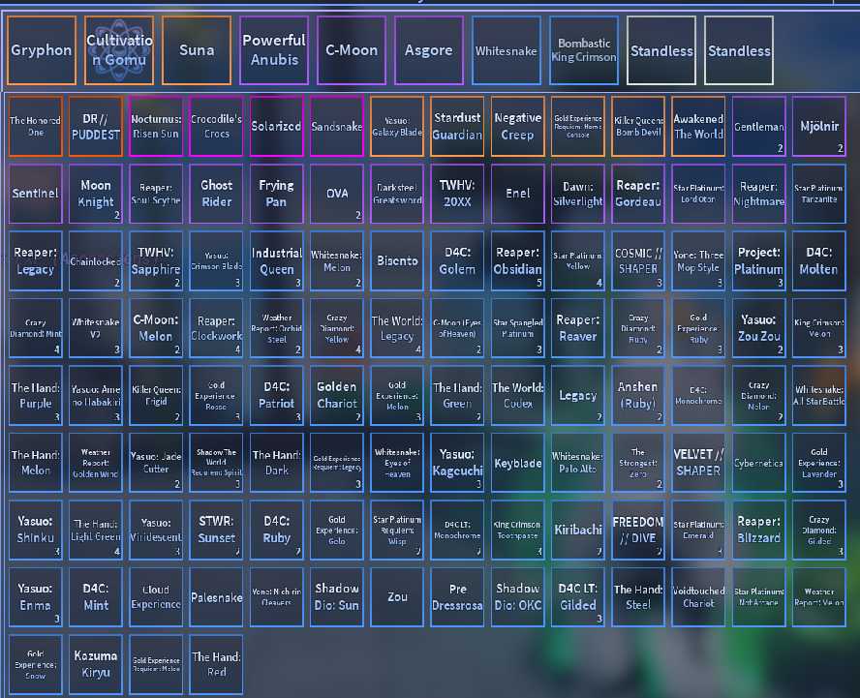860x698 pixels.
Task: Select the Solarized item
Action: 276,126
